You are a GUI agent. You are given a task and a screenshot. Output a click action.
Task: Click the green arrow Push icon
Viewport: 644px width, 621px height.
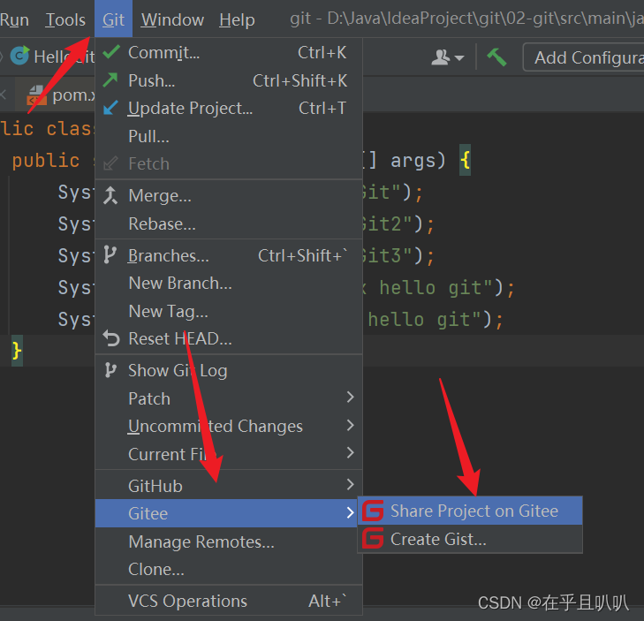[x=110, y=80]
